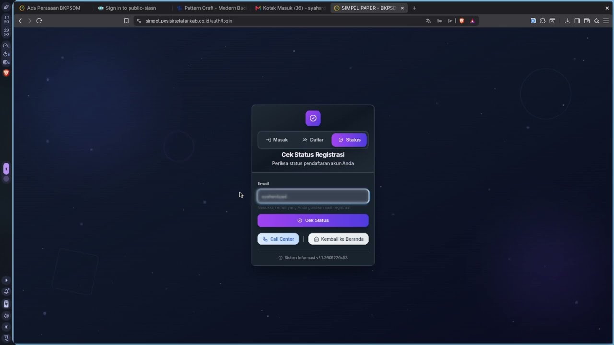The width and height of the screenshot is (614, 345).
Task: Open the saved passwords key icon
Action: pyautogui.click(x=439, y=21)
